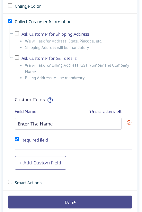Click Ask Customer for Shipping Address label
142x212 pixels.
[x=55, y=34]
